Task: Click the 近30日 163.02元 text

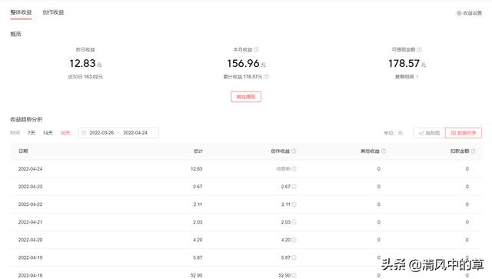Action: coord(85,77)
